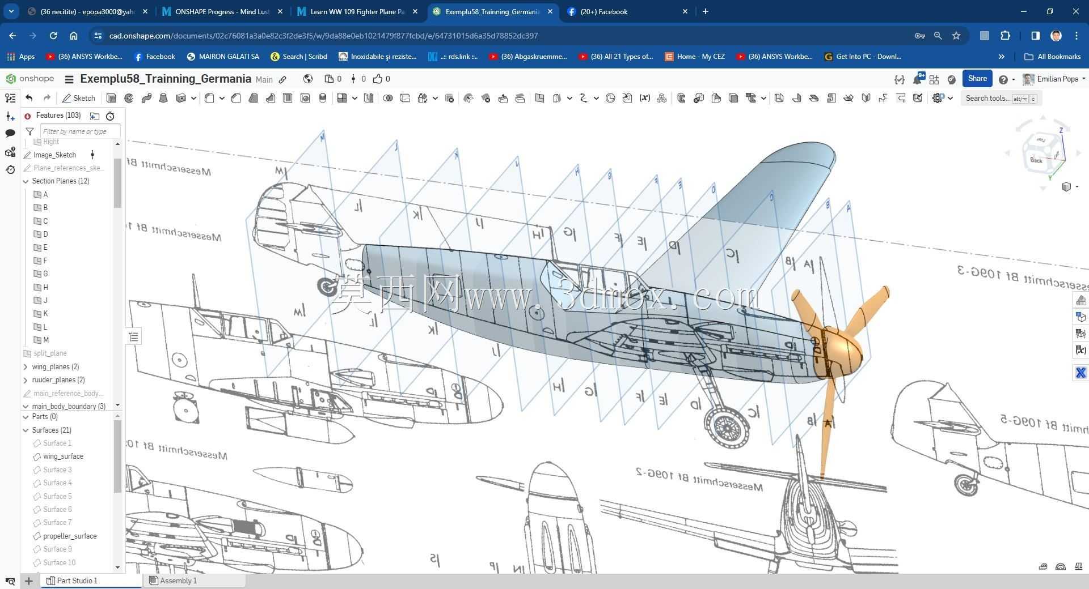Screen dimensions: 1089x589
Task: Select the Chamfer tool
Action: [x=236, y=98]
